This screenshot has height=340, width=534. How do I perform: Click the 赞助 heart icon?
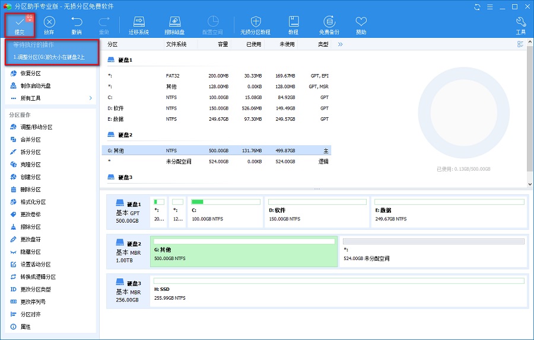click(361, 24)
